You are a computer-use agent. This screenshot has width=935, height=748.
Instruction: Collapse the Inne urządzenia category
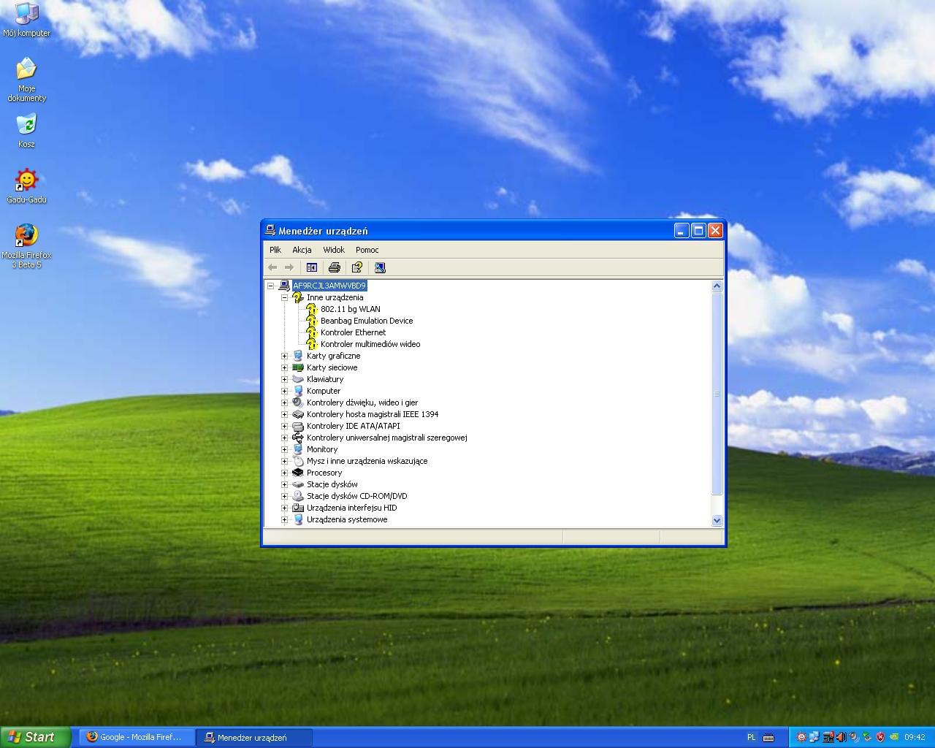pos(285,297)
